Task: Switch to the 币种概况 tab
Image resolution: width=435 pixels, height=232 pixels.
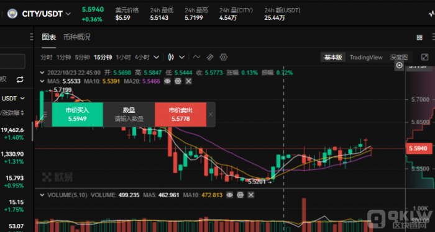Action: click(77, 37)
